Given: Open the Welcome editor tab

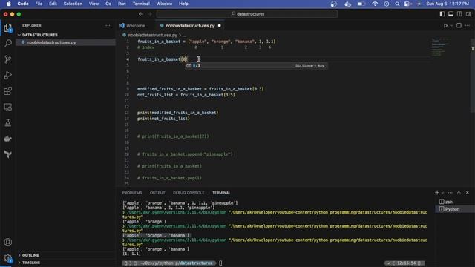Looking at the screenshot, I should (x=135, y=26).
